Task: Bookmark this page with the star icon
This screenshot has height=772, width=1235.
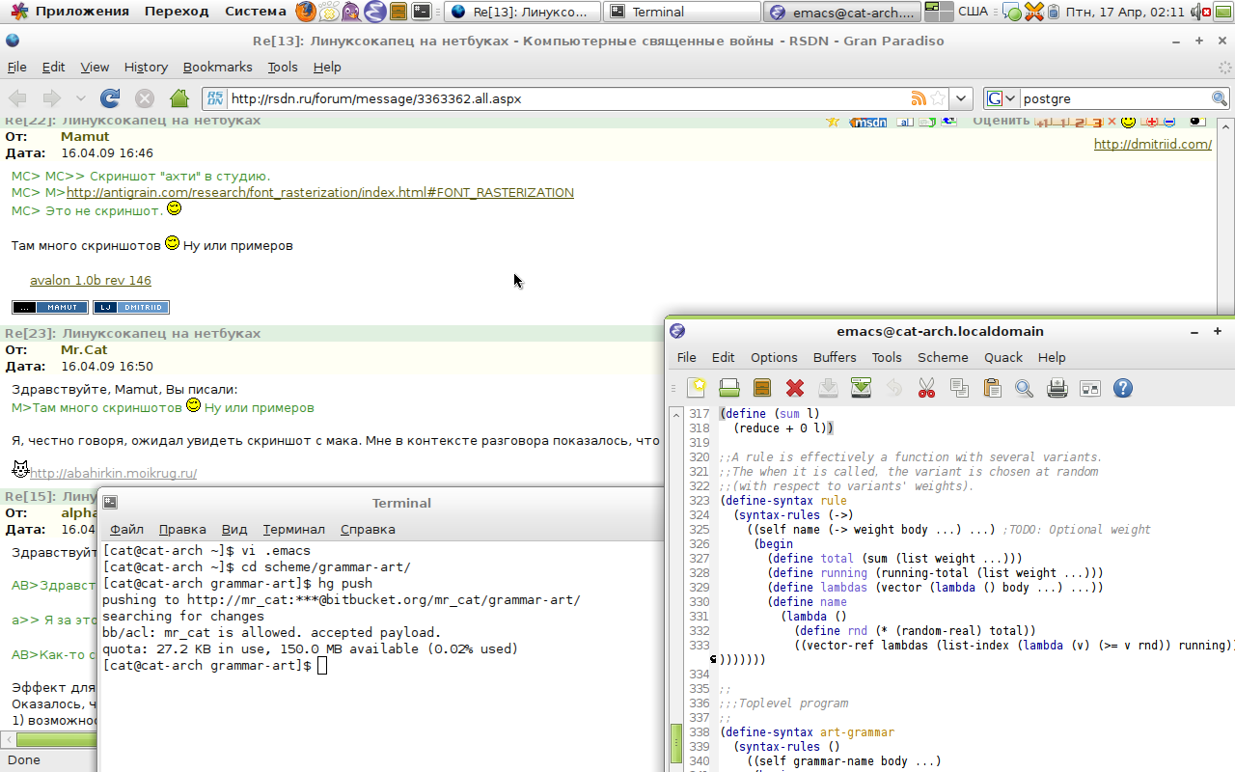Action: [x=938, y=98]
